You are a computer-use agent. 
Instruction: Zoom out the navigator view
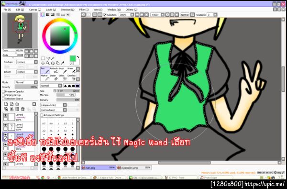(26, 51)
